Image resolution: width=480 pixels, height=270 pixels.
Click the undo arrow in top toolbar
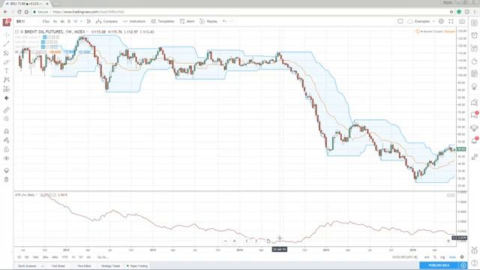pos(224,22)
